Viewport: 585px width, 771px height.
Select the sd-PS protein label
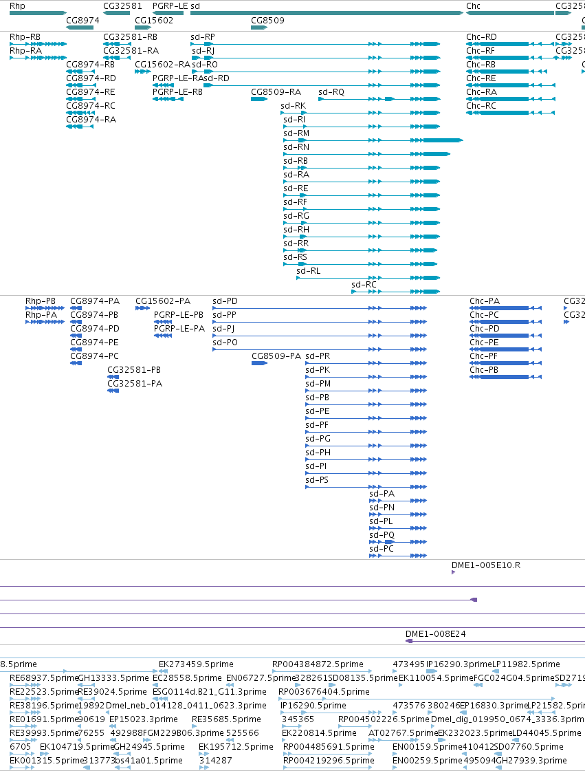click(x=317, y=480)
